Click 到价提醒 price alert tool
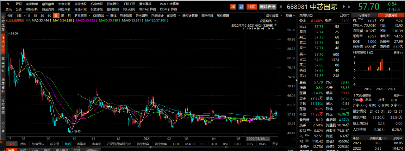Screen dimensions: 405x151 coord(223,15)
